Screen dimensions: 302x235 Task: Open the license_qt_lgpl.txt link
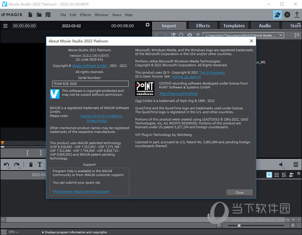186,77
